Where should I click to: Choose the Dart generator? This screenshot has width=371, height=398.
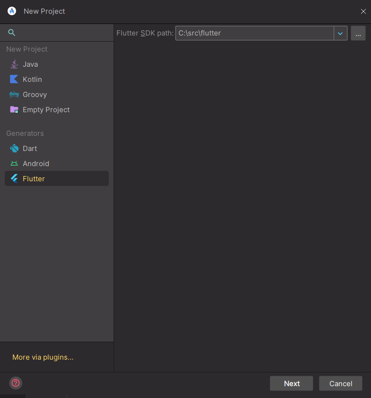coord(57,148)
